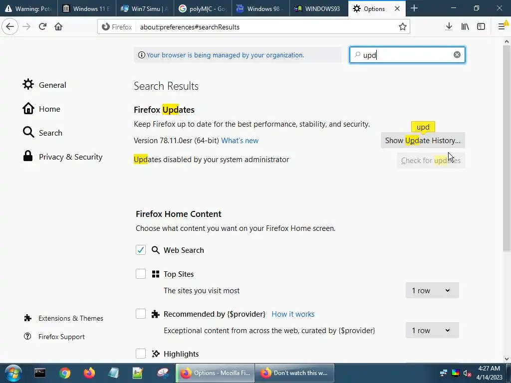This screenshot has height=383, width=511.
Task: Bookmark this page with the star icon
Action: click(x=403, y=27)
